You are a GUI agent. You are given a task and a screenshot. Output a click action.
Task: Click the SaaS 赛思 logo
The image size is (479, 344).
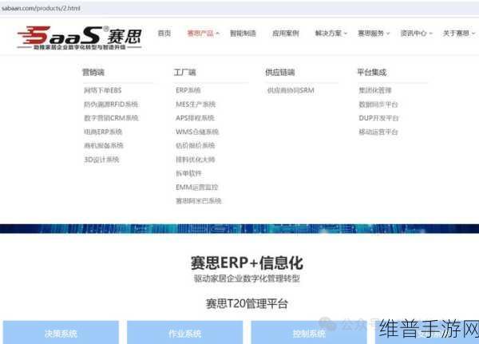[x=79, y=38]
